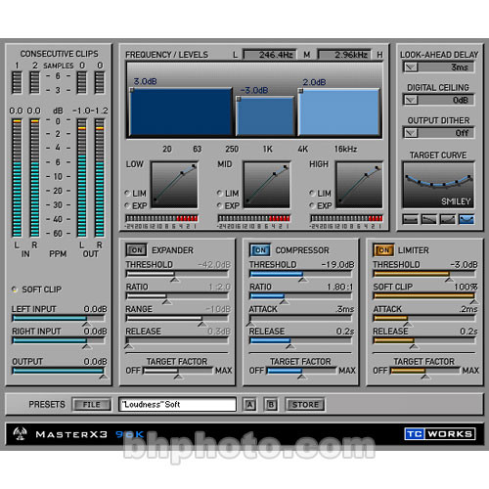Click the Right Input level slider
This screenshot has width=489, height=489.
(x=59, y=340)
